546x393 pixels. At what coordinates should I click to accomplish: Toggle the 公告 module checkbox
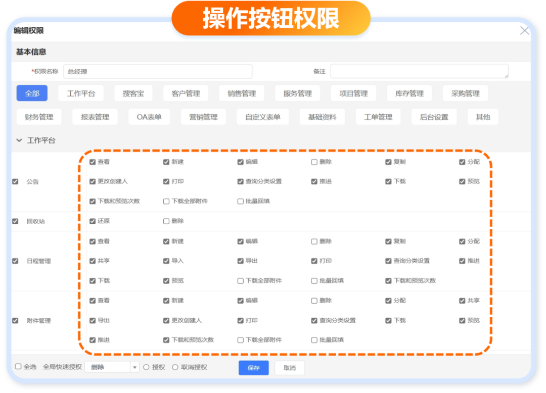pyautogui.click(x=15, y=181)
